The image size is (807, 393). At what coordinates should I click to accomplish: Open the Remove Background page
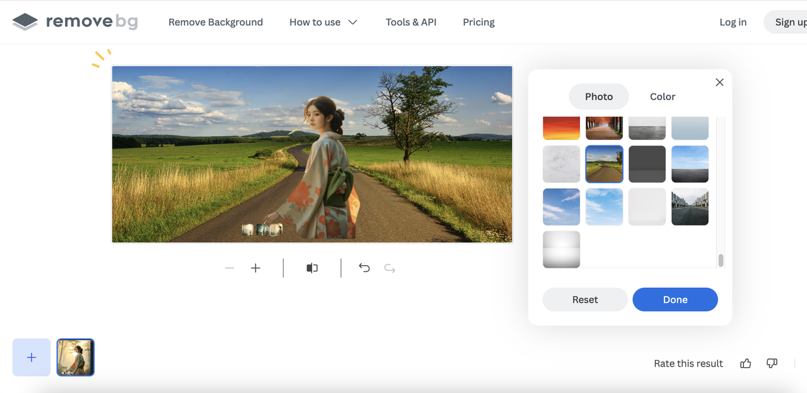(216, 22)
